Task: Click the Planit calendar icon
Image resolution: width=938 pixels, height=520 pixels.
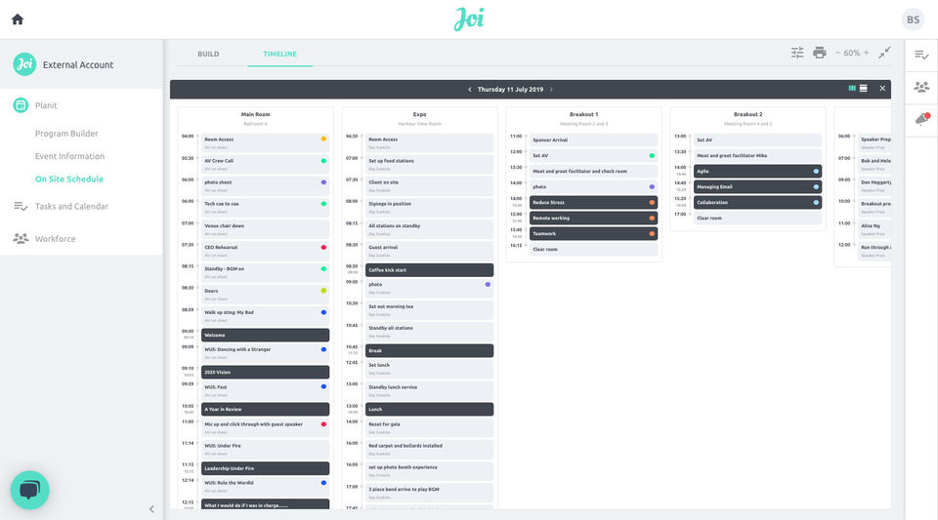Action: (x=21, y=105)
